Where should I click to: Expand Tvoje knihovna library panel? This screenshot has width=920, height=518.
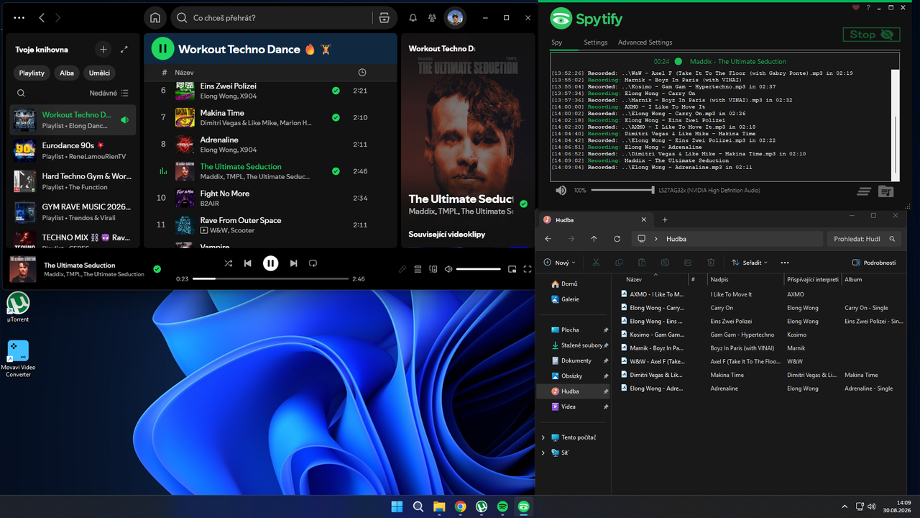pyautogui.click(x=124, y=50)
